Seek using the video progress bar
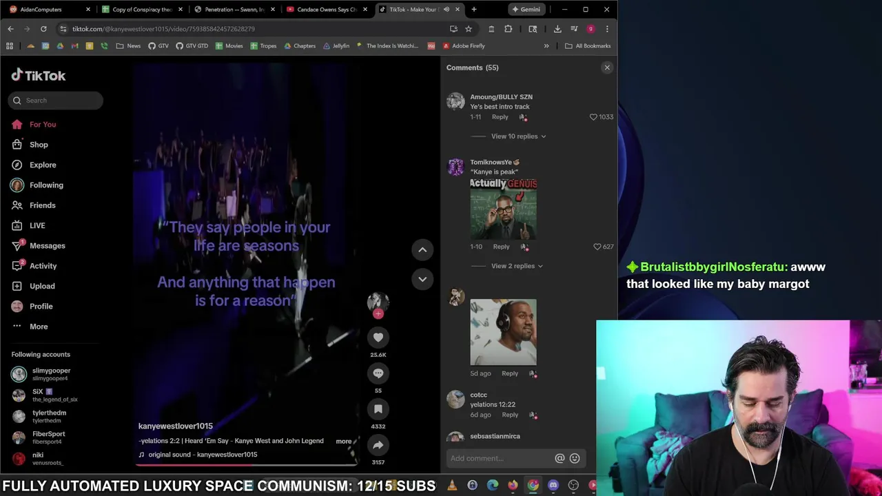This screenshot has width=882, height=496. (x=246, y=464)
